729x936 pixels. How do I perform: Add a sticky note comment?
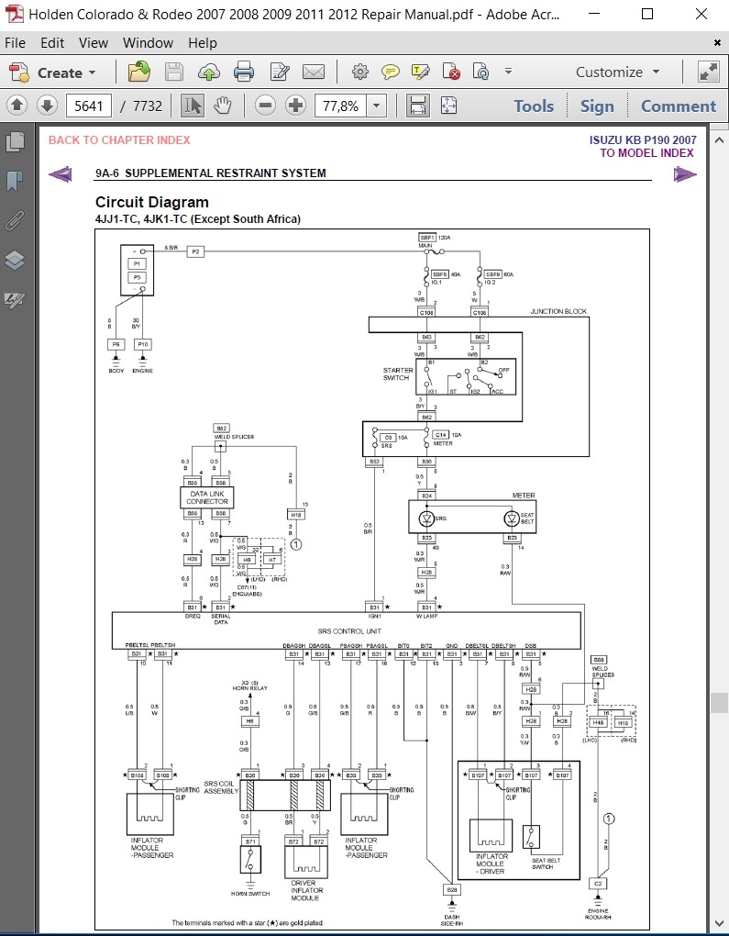(391, 72)
